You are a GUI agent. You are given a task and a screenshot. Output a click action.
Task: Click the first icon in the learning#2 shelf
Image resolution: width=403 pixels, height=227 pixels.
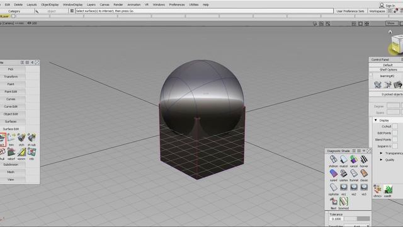point(378,84)
